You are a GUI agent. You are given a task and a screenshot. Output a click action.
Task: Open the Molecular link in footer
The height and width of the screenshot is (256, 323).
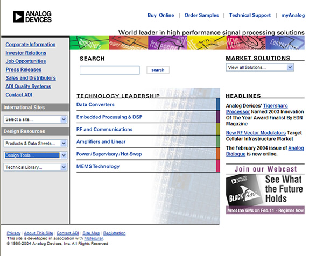(94, 238)
